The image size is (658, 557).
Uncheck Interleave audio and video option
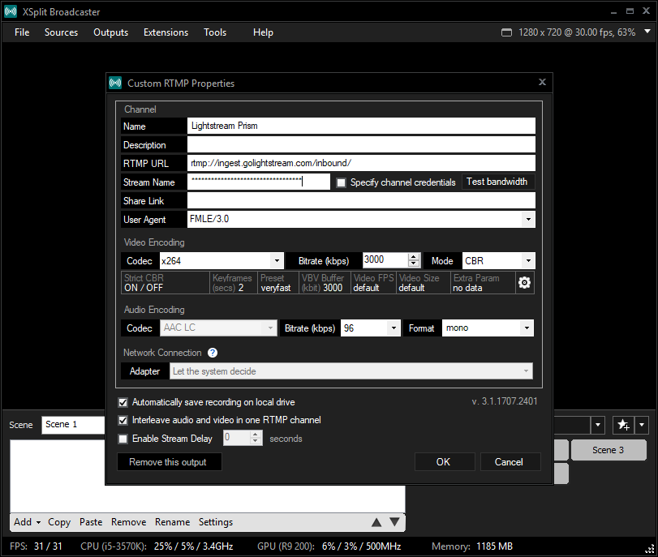[x=123, y=420]
